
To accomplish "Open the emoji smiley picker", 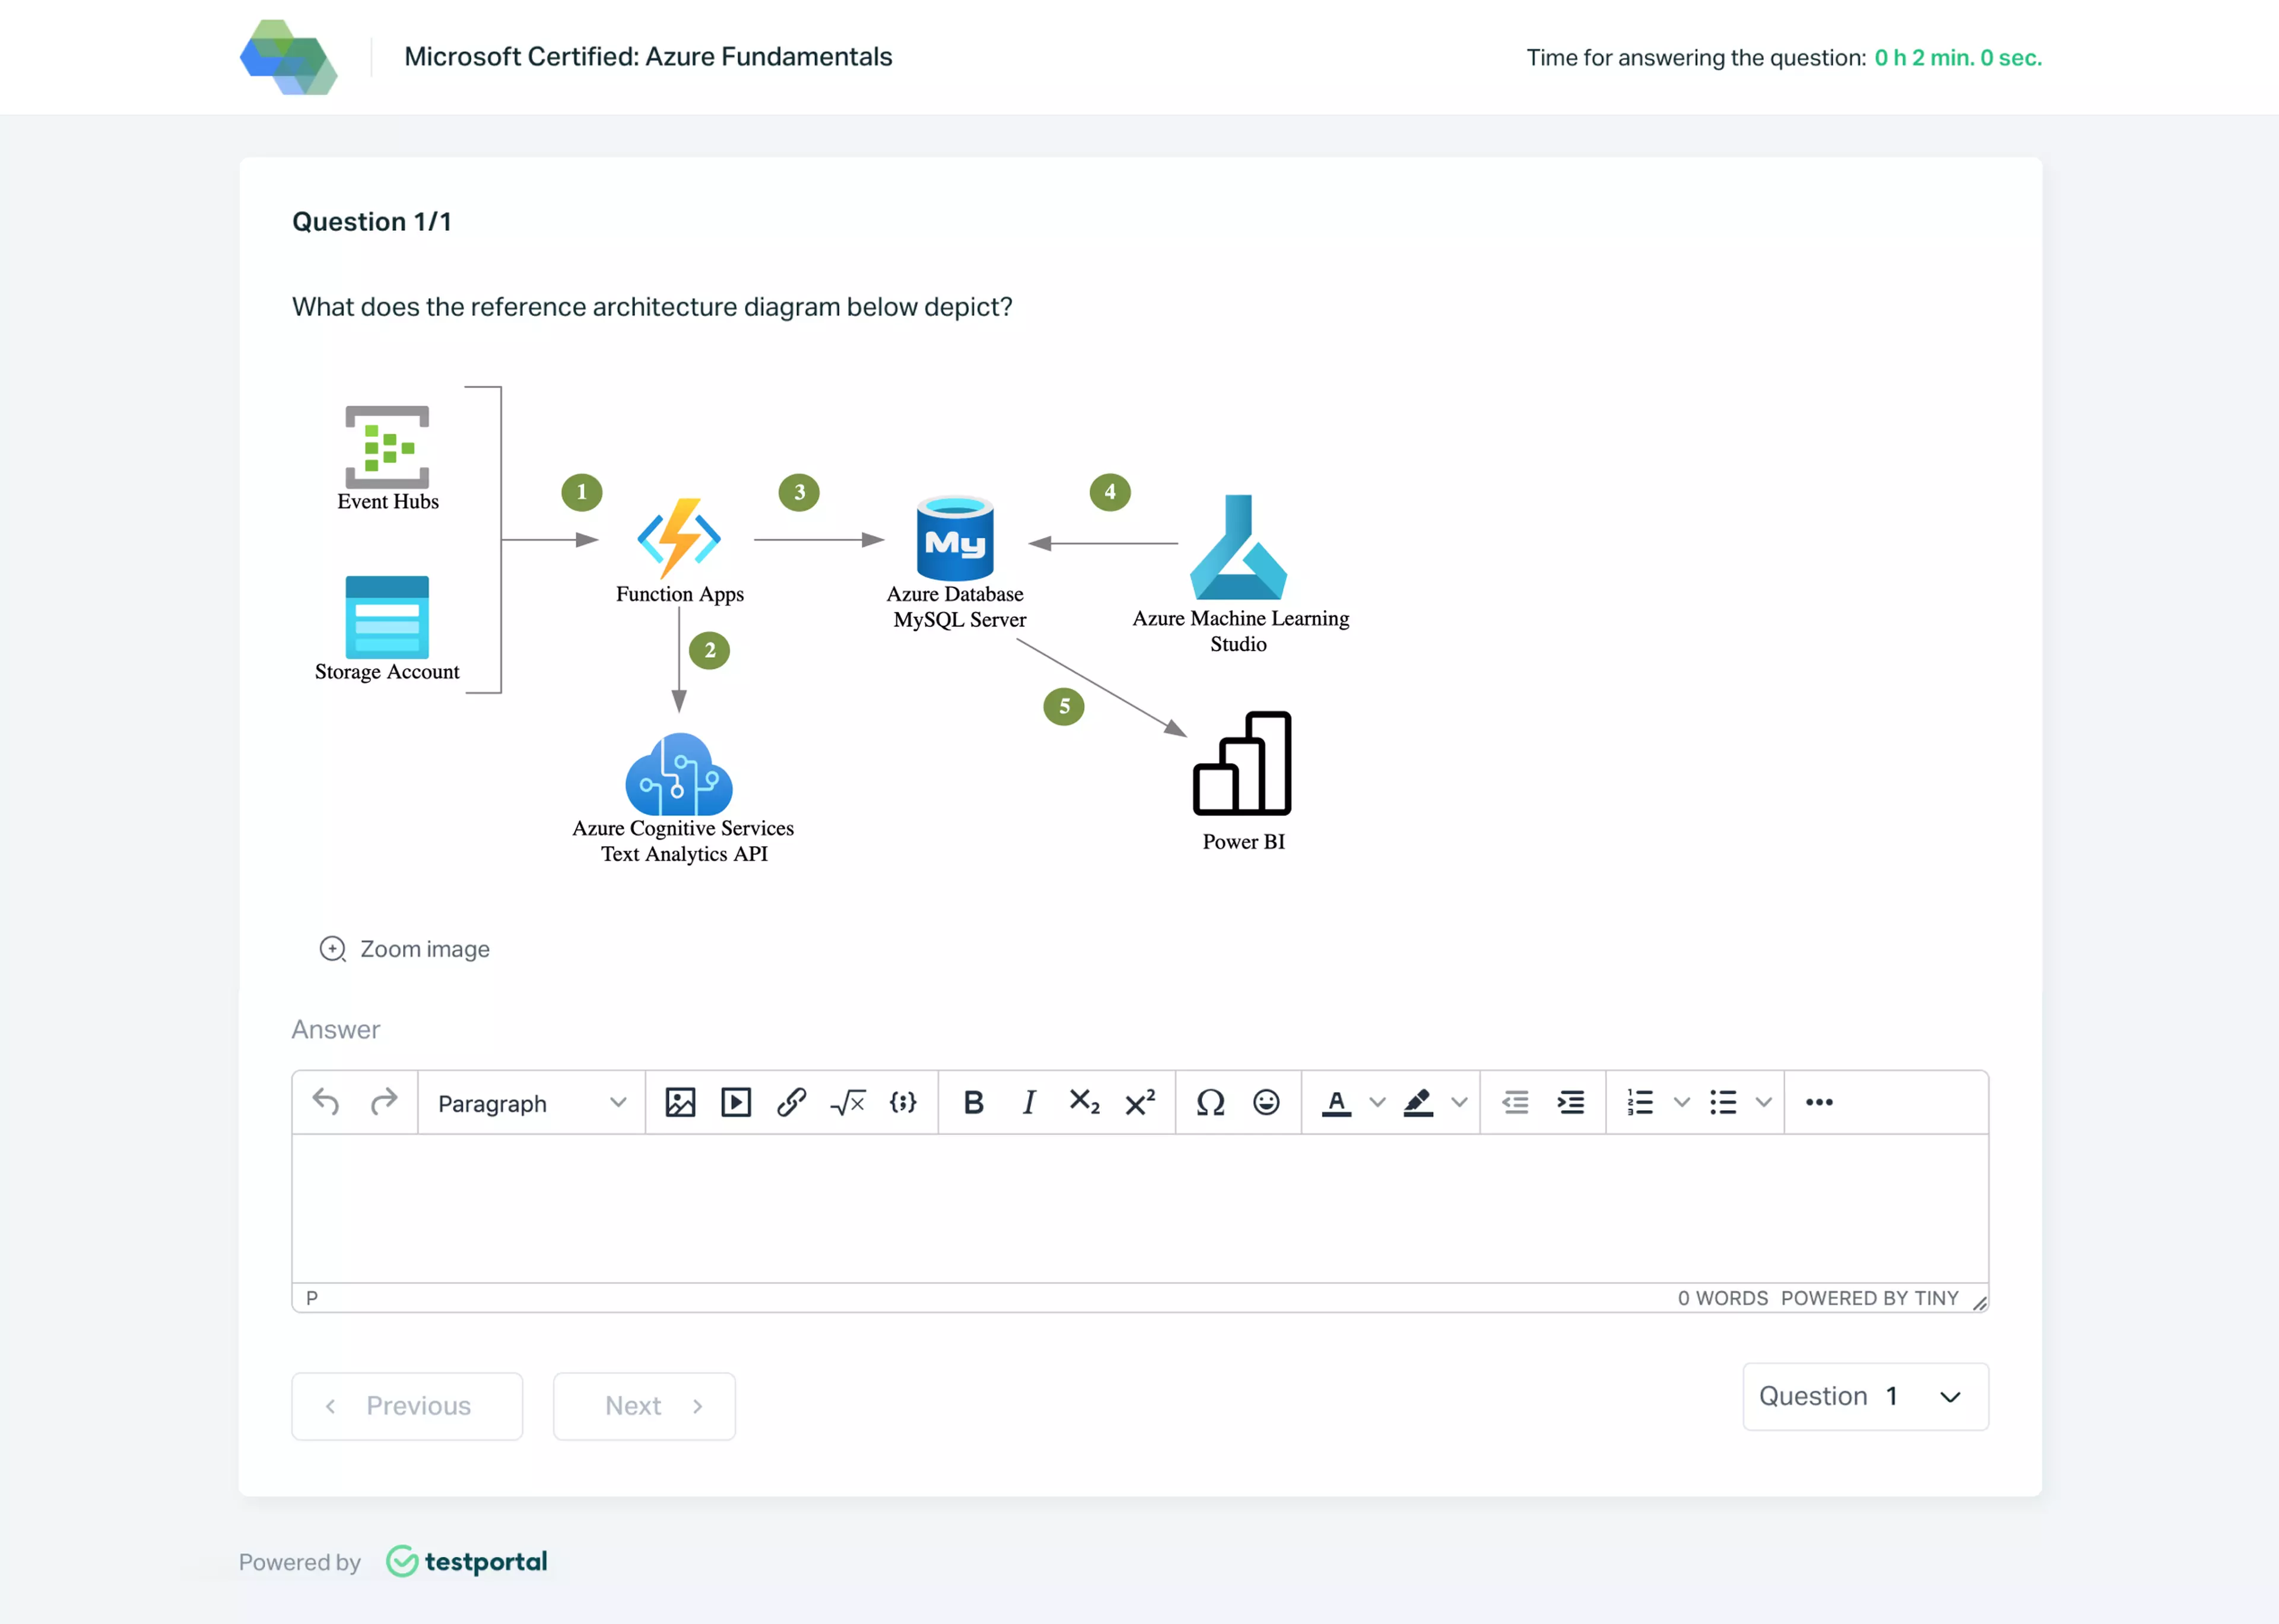I will (1266, 1102).
